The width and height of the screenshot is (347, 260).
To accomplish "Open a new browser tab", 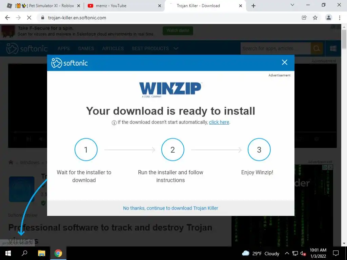I will click(253, 6).
